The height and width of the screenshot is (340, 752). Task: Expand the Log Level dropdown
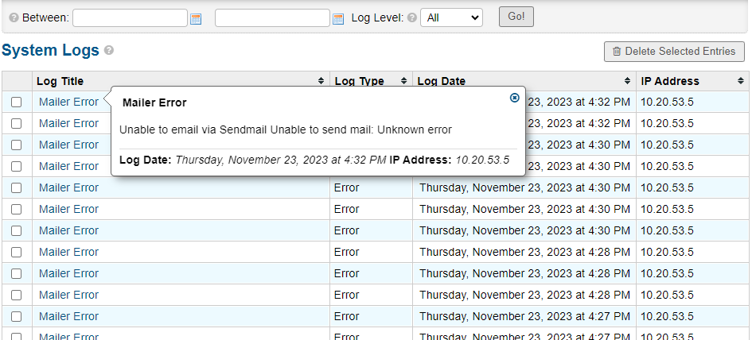tap(451, 17)
